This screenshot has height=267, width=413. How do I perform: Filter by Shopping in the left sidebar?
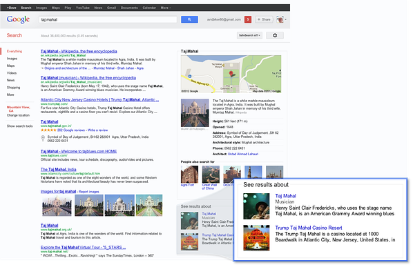coord(13,88)
